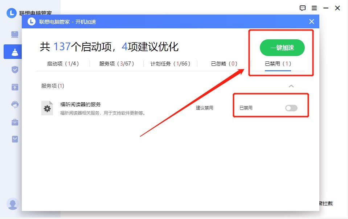Click the Lenovo logo in dialog title bar

tap(32, 21)
